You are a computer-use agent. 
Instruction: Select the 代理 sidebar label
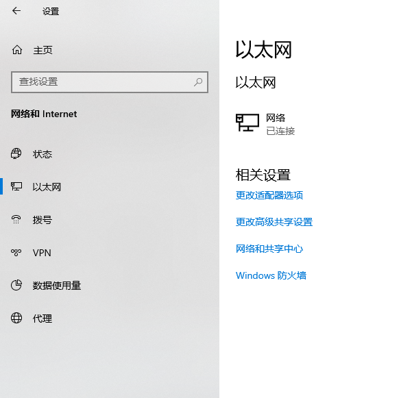click(43, 319)
